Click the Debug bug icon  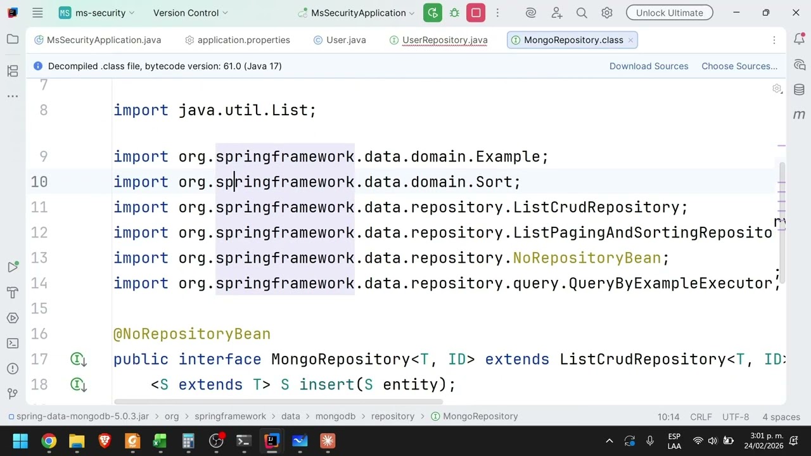[454, 13]
